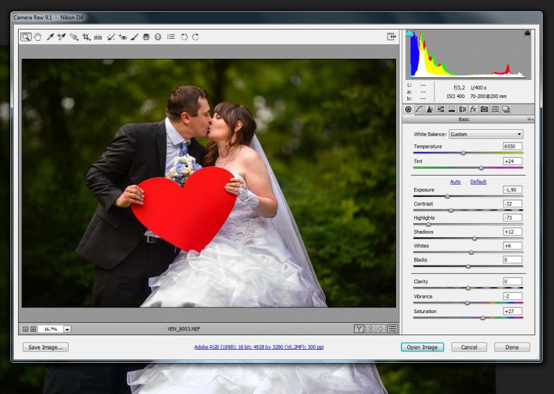Select the Straighten tool
Image resolution: width=554 pixels, height=394 pixels.
click(98, 37)
